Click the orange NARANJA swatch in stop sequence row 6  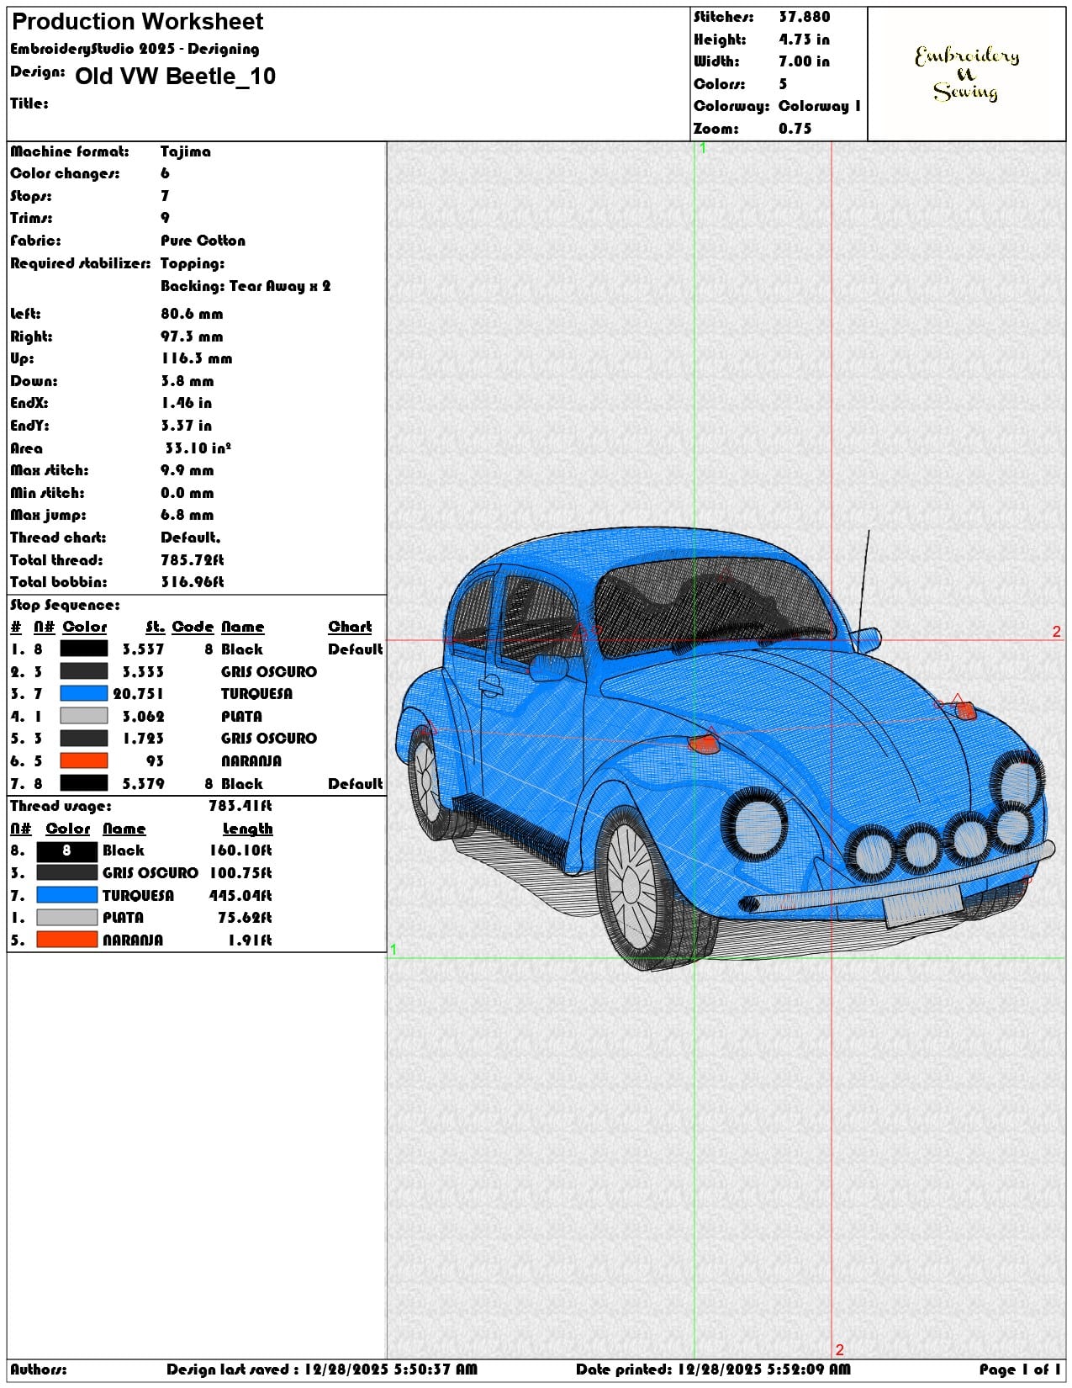pos(84,760)
